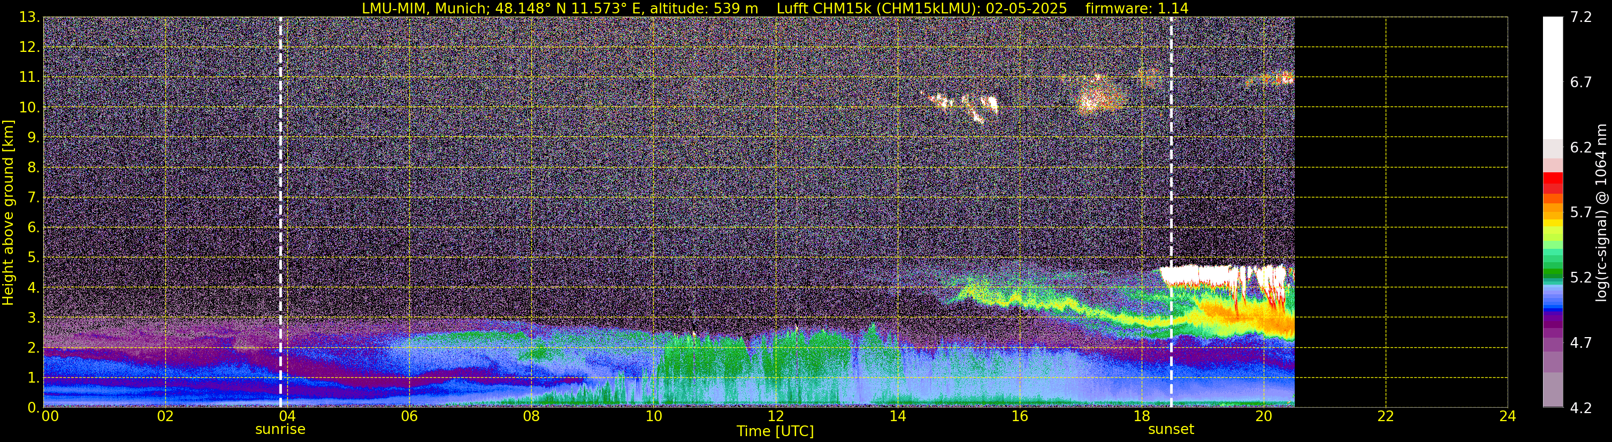This screenshot has width=1612, height=442.
Task: Click time-axis tick label 02
Action: click(165, 416)
